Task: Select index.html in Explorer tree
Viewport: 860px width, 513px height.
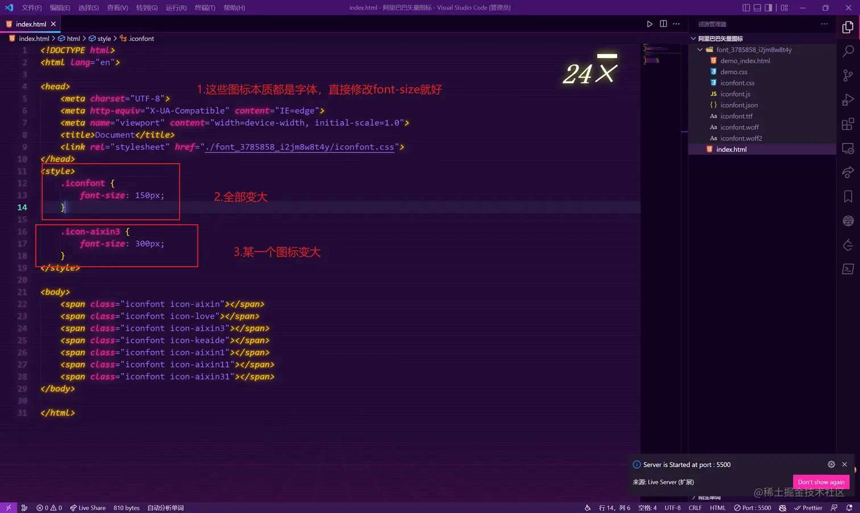Action: (x=762, y=150)
